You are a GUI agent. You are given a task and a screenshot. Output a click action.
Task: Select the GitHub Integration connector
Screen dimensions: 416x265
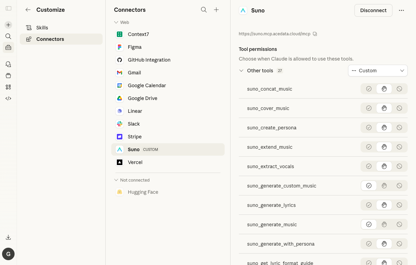click(x=168, y=60)
